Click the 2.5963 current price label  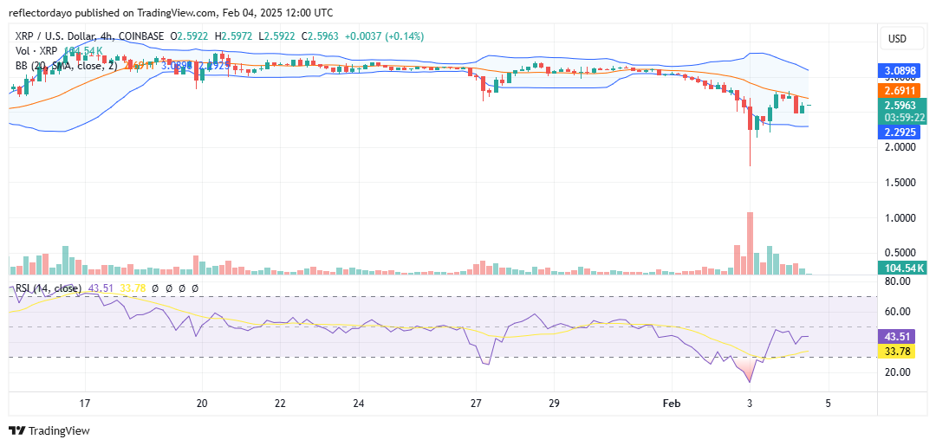pyautogui.click(x=899, y=106)
